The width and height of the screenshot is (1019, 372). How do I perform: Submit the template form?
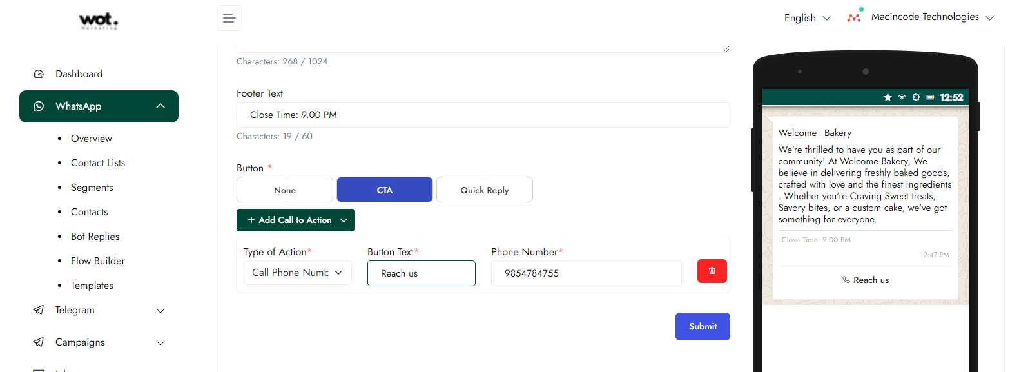[702, 326]
